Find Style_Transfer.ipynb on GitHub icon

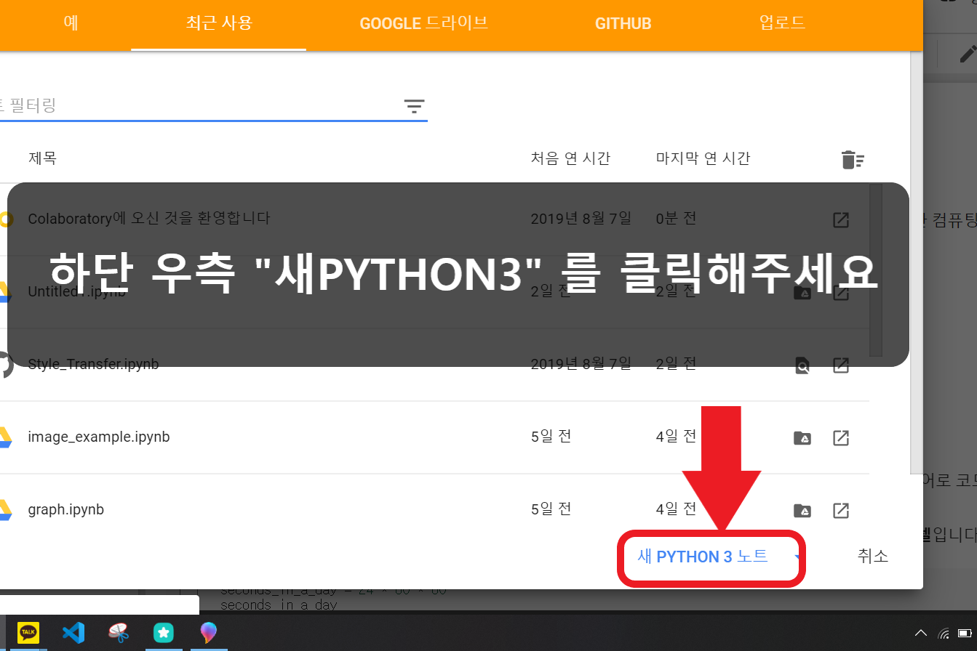pos(802,365)
